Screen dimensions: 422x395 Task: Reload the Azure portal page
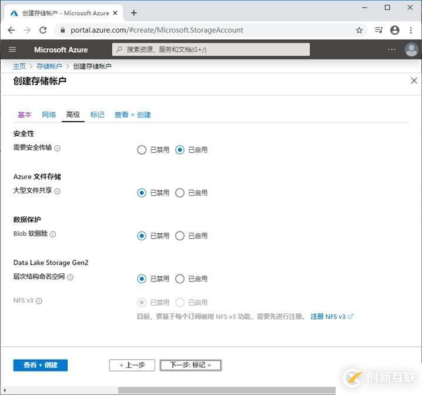(x=43, y=30)
